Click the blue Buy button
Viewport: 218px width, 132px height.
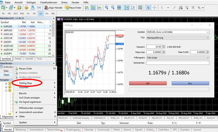tap(190, 83)
